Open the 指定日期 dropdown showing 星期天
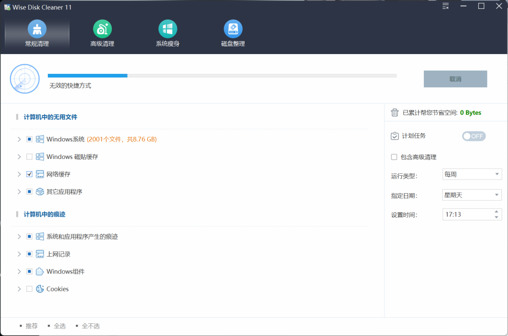 [472, 195]
